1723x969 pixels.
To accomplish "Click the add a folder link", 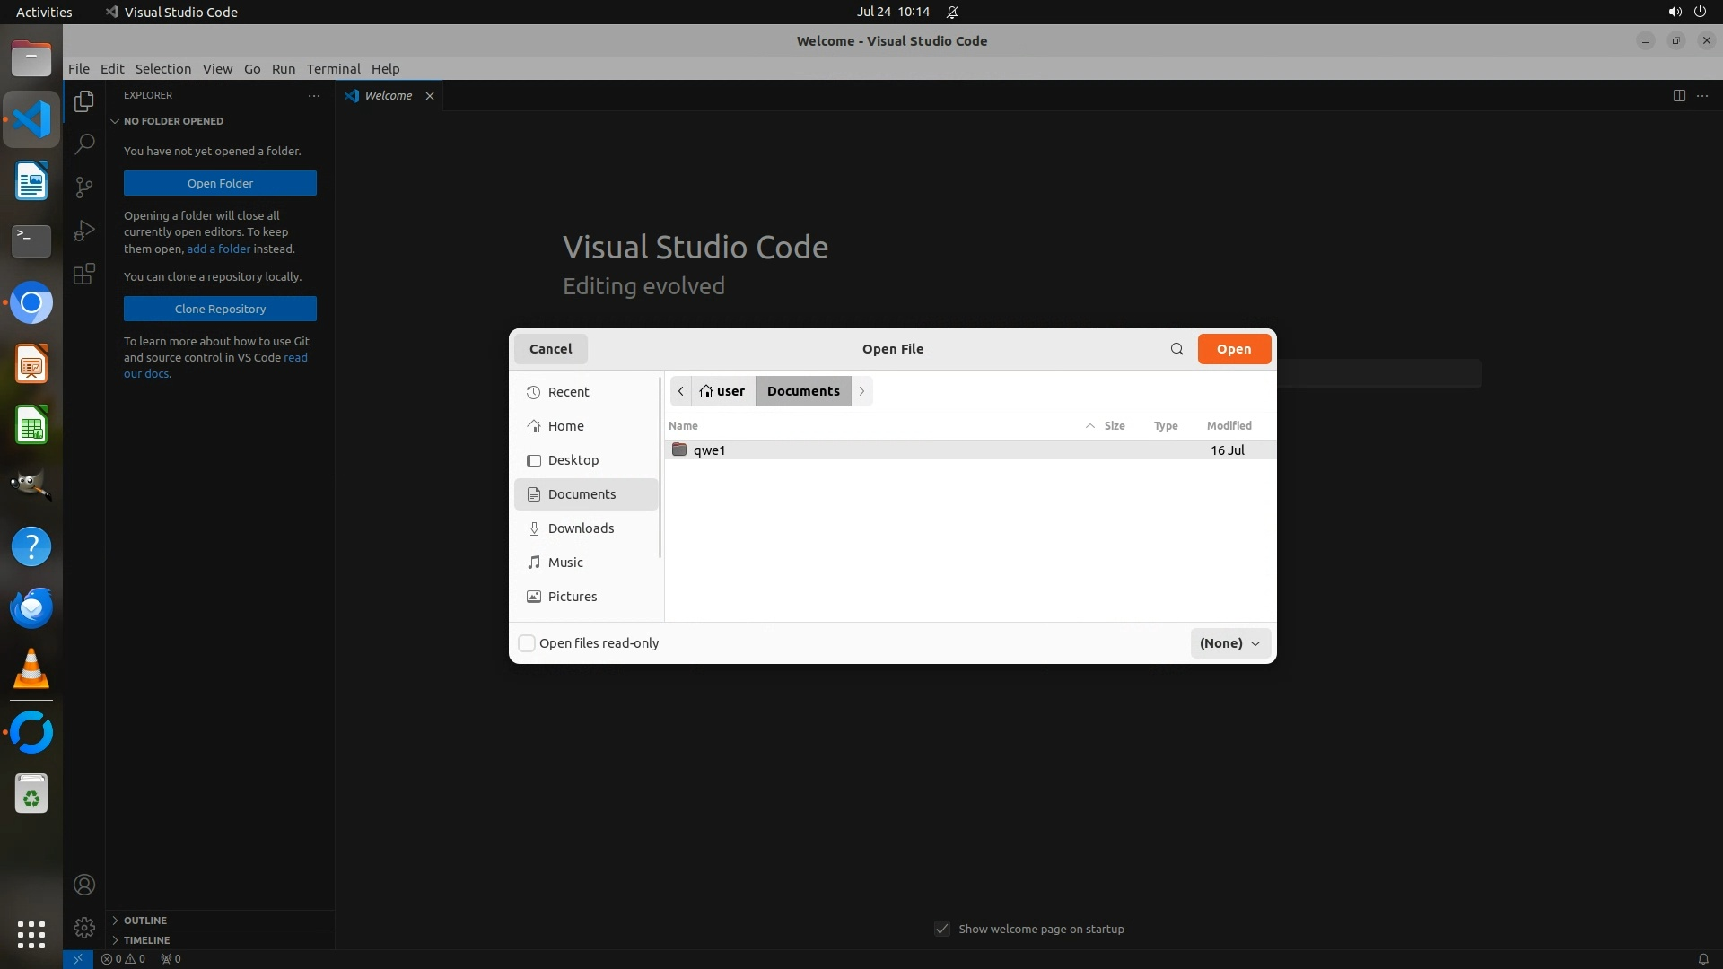I will (x=218, y=249).
